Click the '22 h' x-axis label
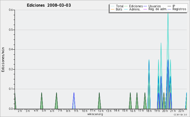The width and height of the screenshot is (190, 117). 181,111
